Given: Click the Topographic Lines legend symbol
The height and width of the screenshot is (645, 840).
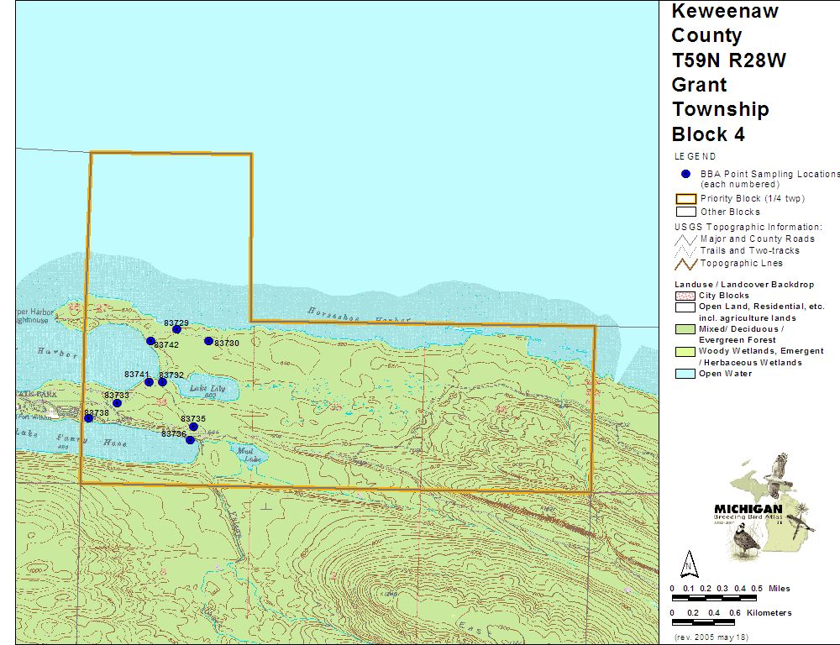Looking at the screenshot, I should 685,263.
